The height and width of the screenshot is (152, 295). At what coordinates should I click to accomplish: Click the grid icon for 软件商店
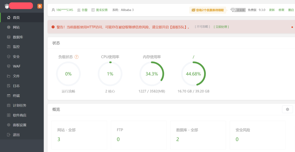[x=9, y=115]
